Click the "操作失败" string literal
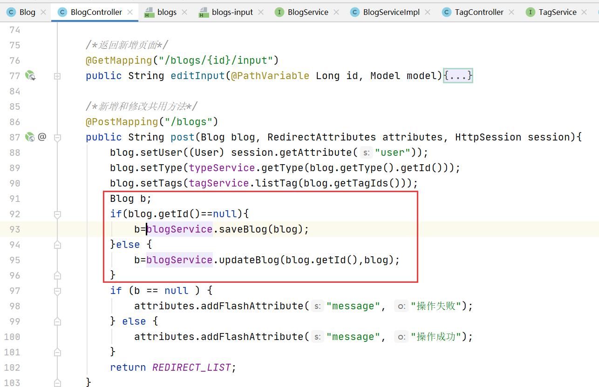Image resolution: width=599 pixels, height=387 pixels. coord(436,306)
